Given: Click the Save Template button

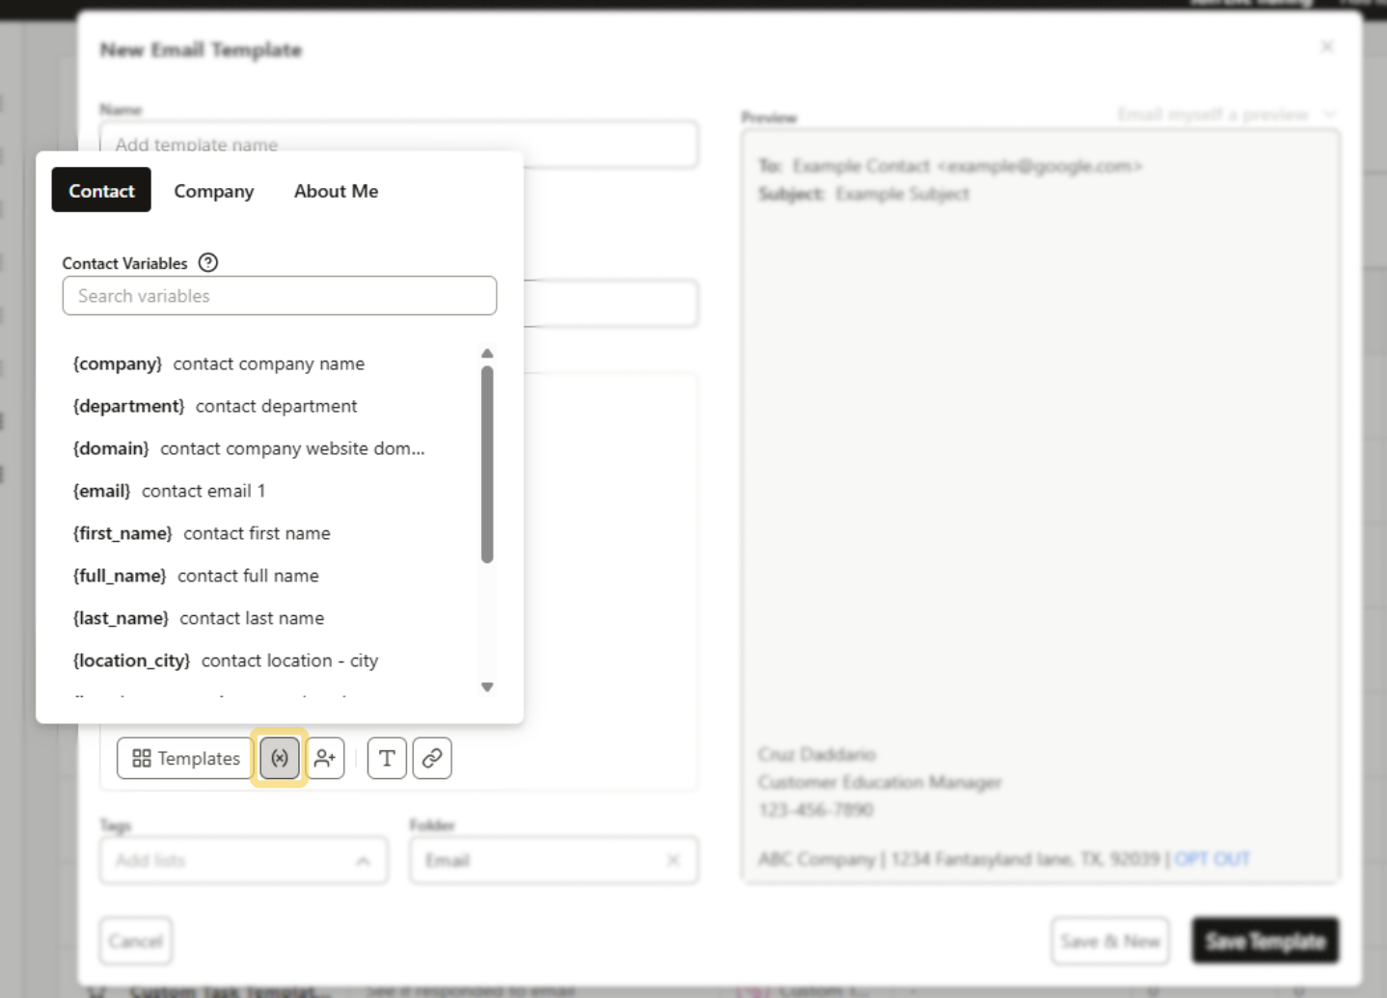Looking at the screenshot, I should coord(1265,941).
